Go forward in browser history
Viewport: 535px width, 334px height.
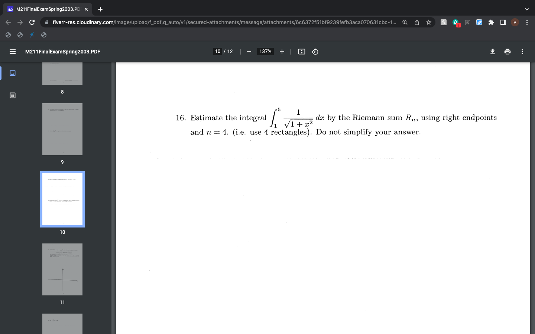click(x=20, y=22)
